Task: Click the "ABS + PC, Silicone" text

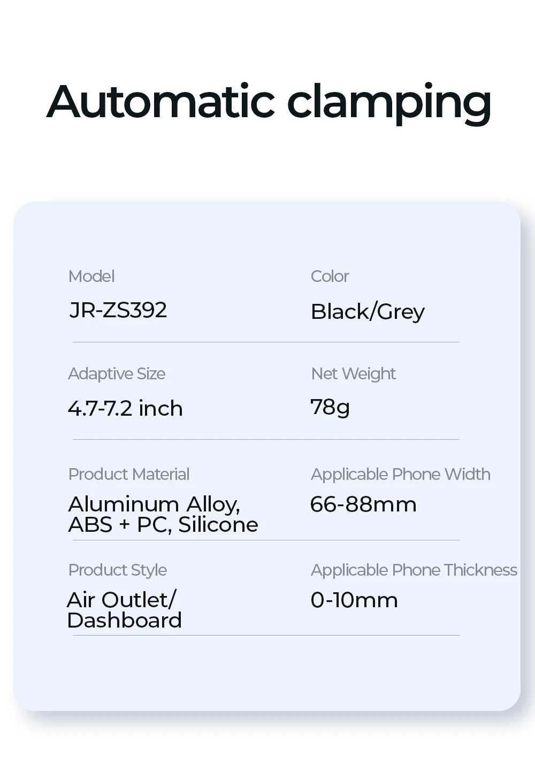Action: (163, 525)
